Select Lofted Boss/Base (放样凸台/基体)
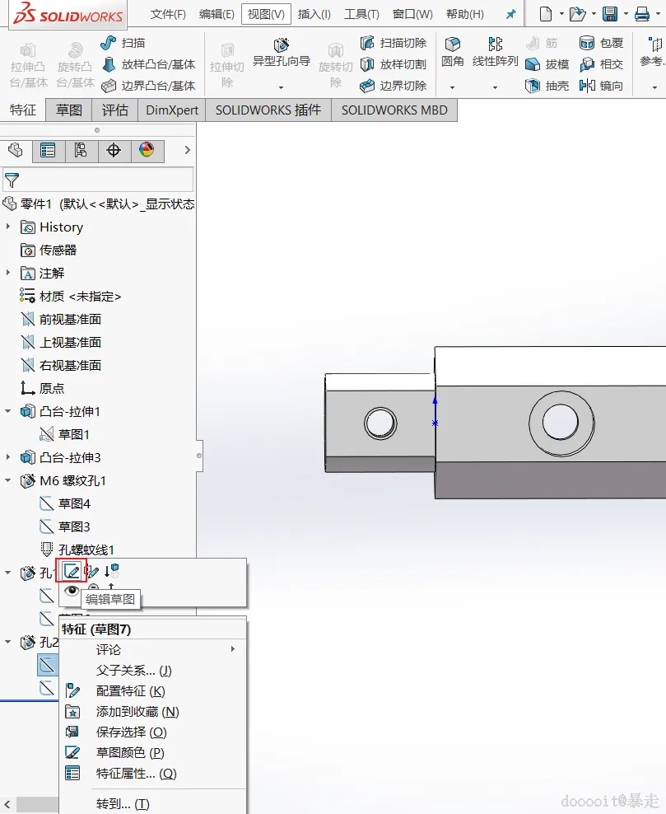 tap(148, 64)
